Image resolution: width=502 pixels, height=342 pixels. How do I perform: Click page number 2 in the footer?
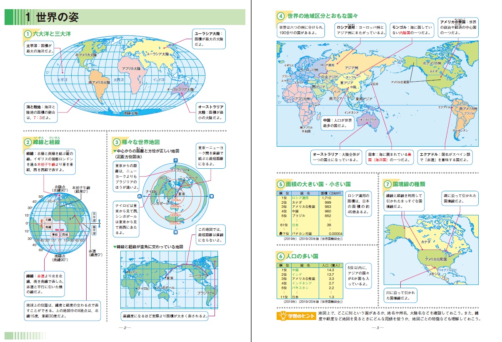[124, 328]
